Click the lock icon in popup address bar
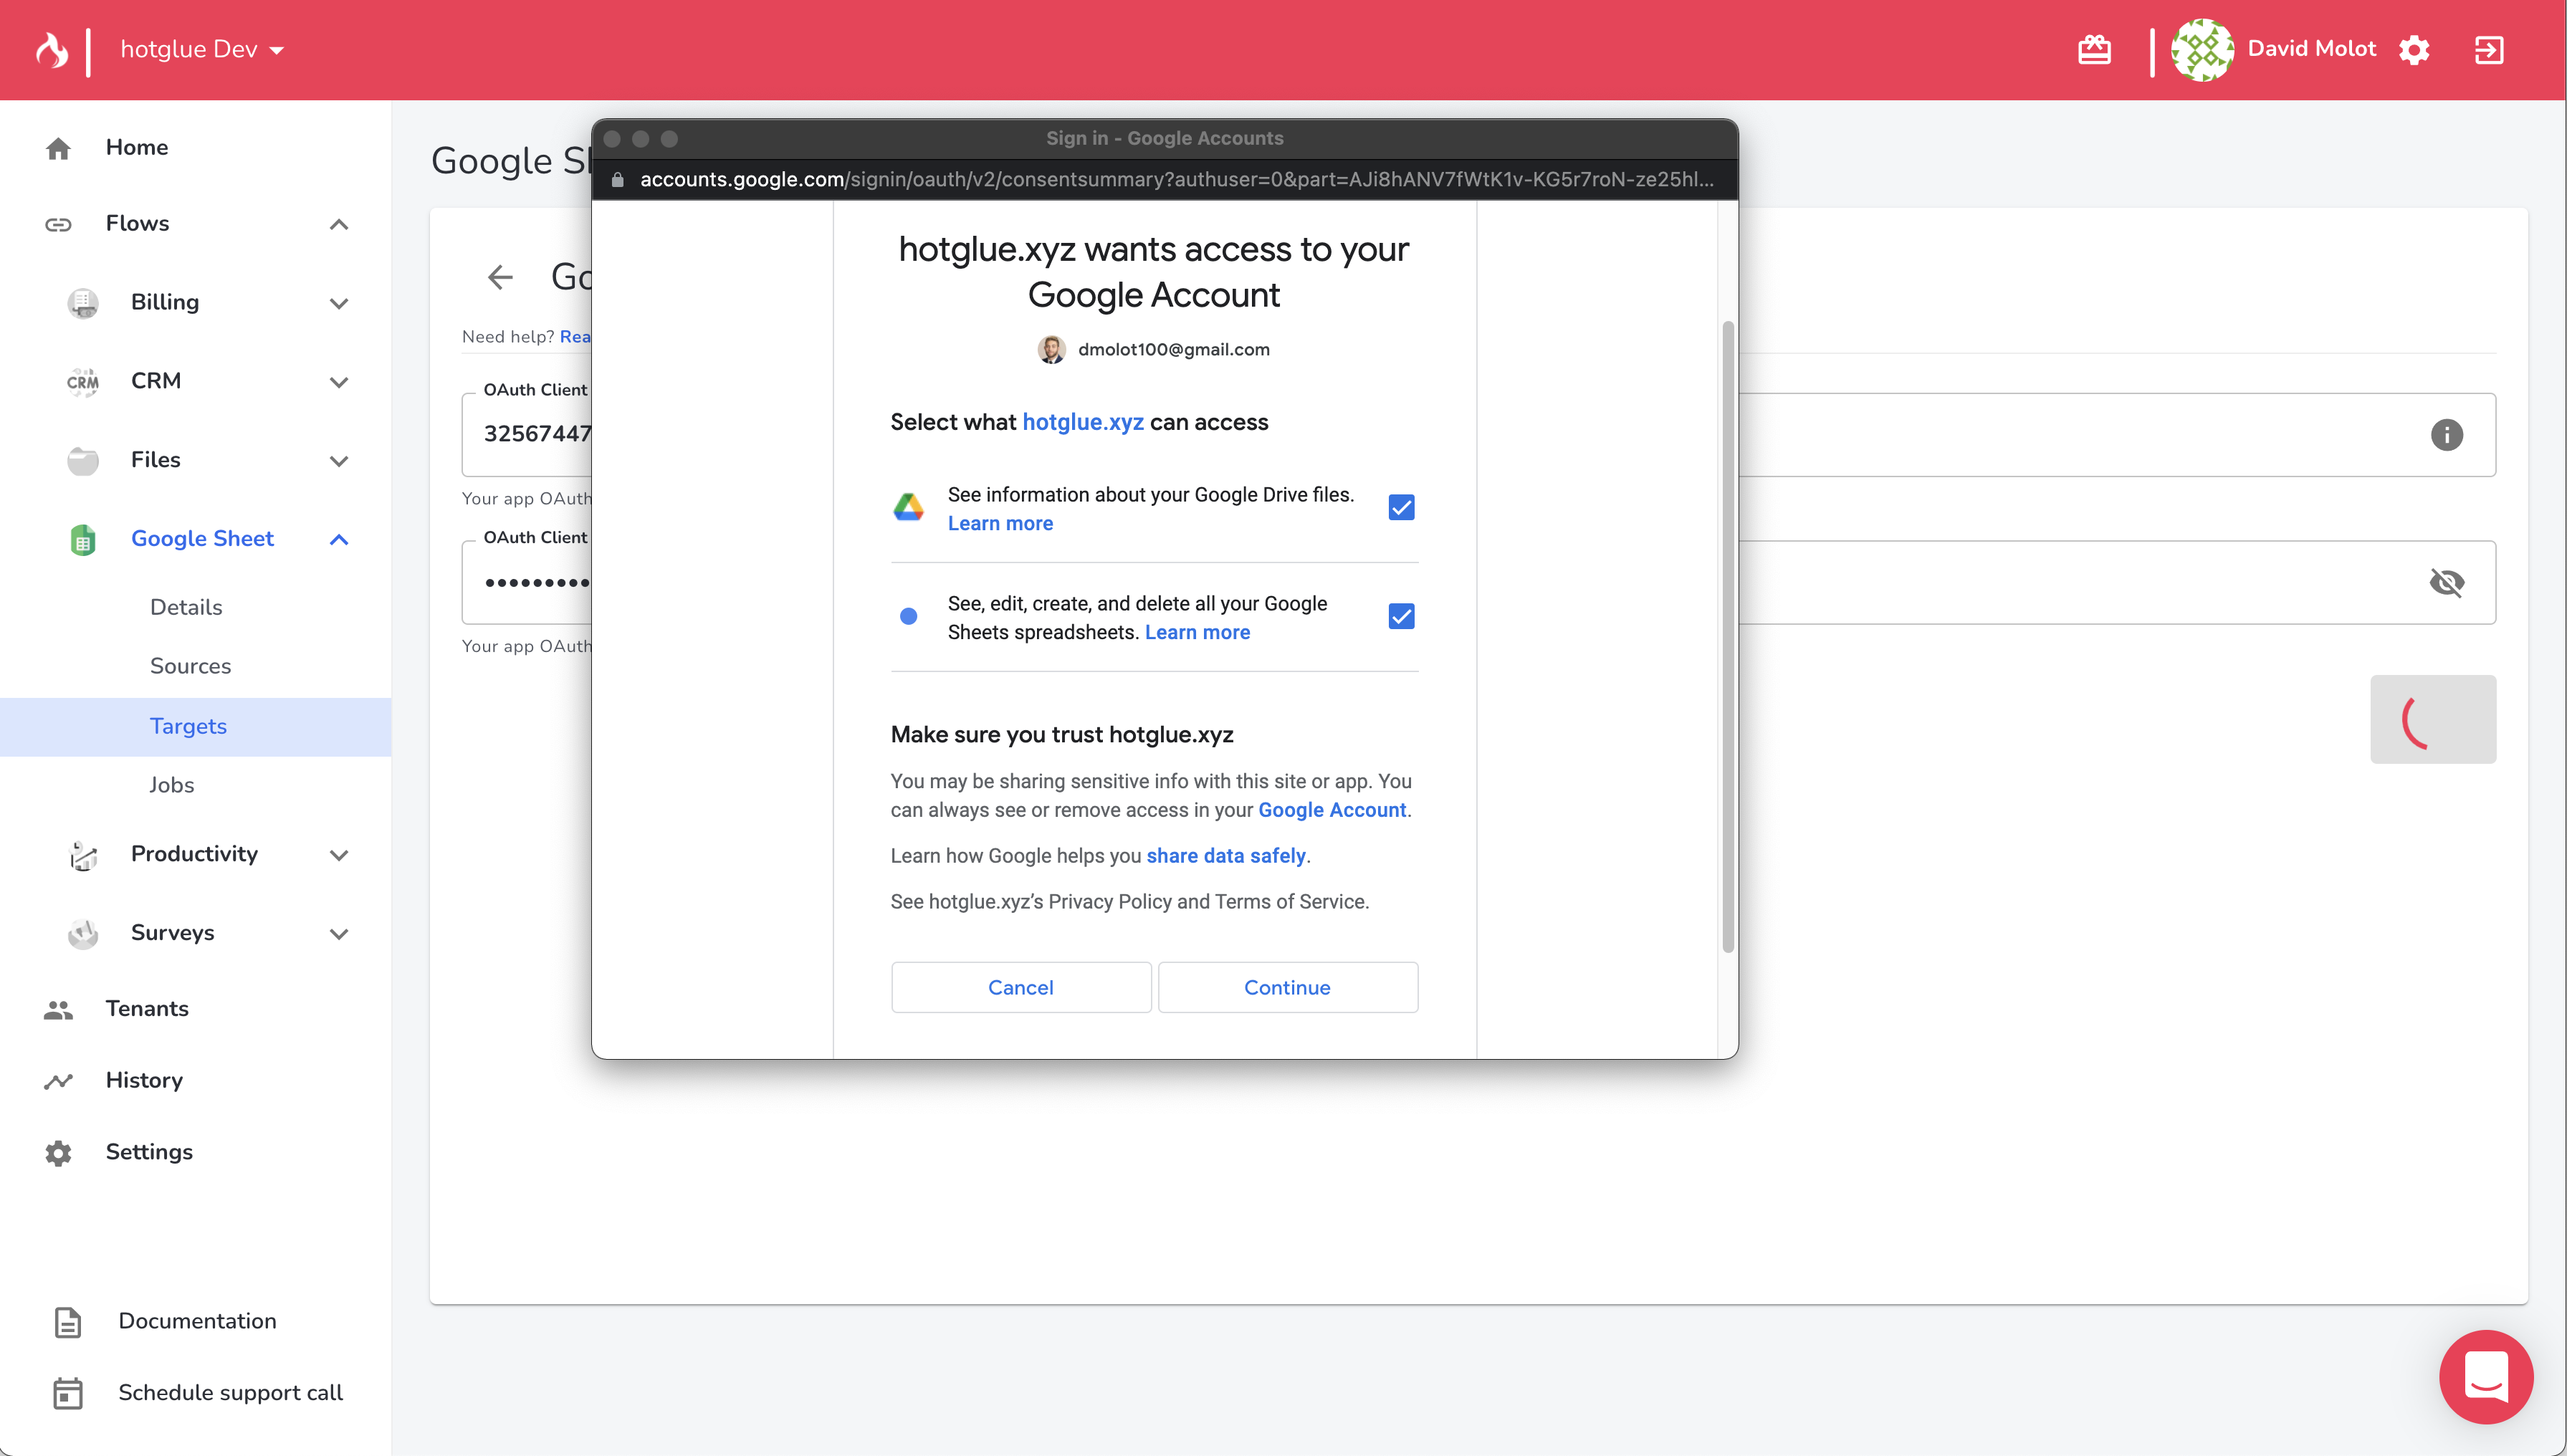 pyautogui.click(x=618, y=180)
